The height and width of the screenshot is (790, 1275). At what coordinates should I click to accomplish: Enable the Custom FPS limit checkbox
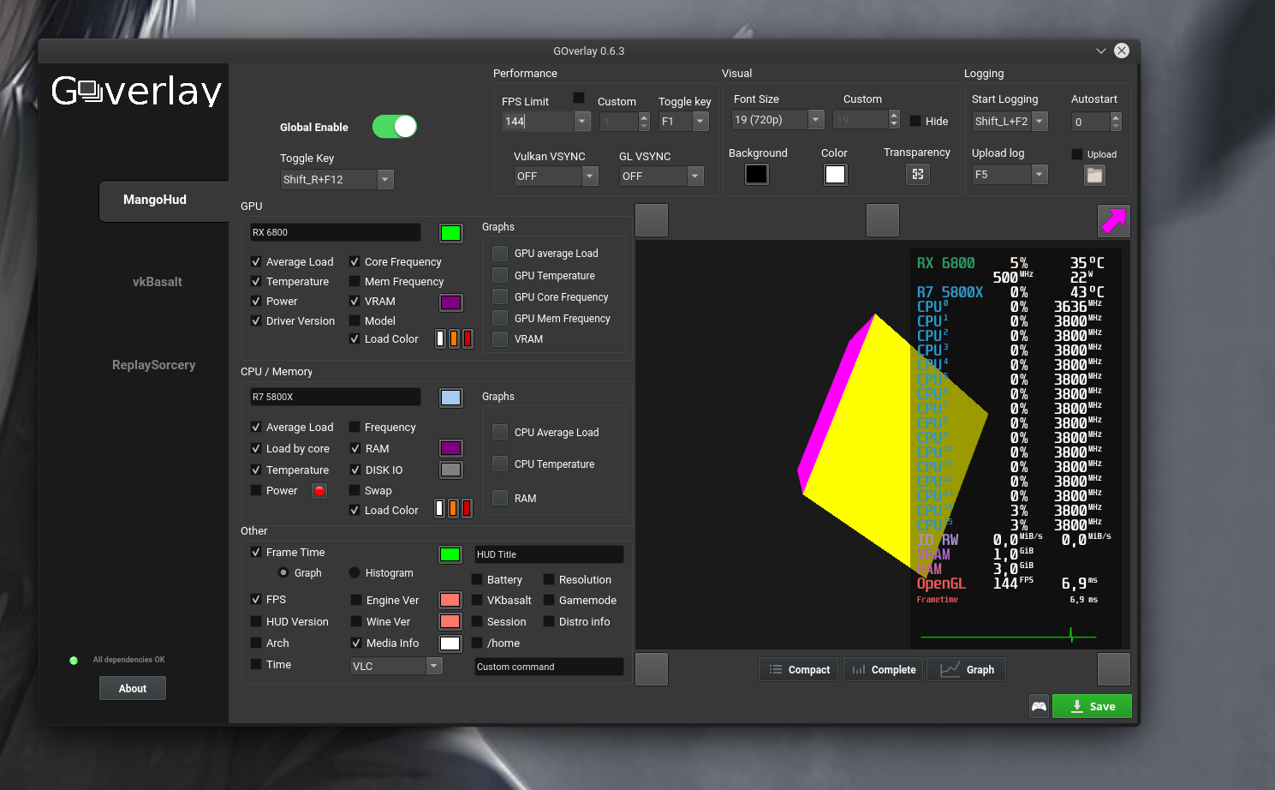tap(579, 98)
